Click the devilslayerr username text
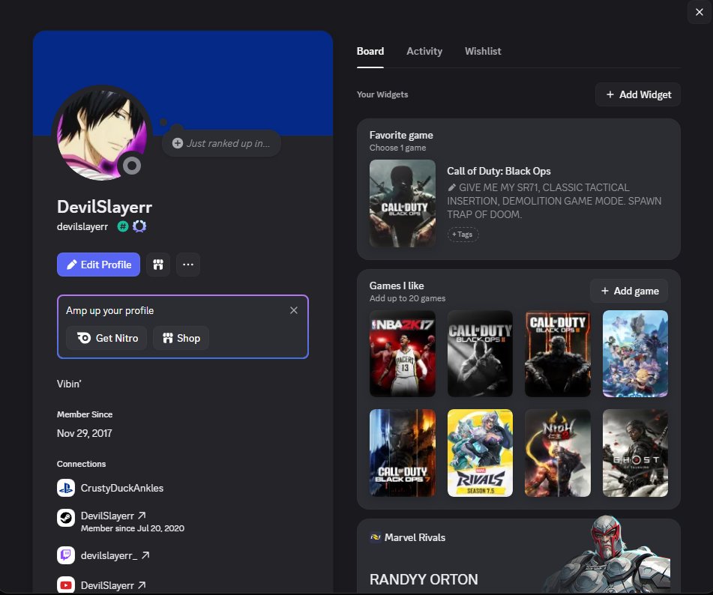This screenshot has height=595, width=713. pos(82,226)
